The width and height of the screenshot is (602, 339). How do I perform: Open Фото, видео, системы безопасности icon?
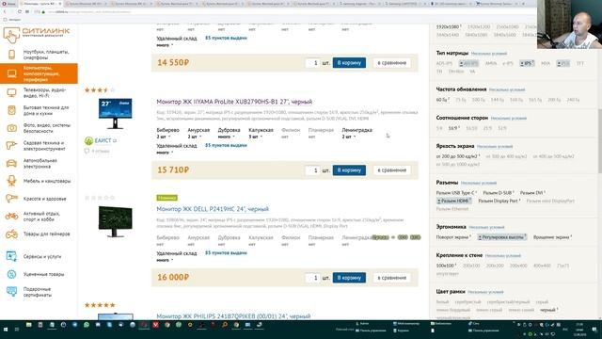(x=12, y=128)
